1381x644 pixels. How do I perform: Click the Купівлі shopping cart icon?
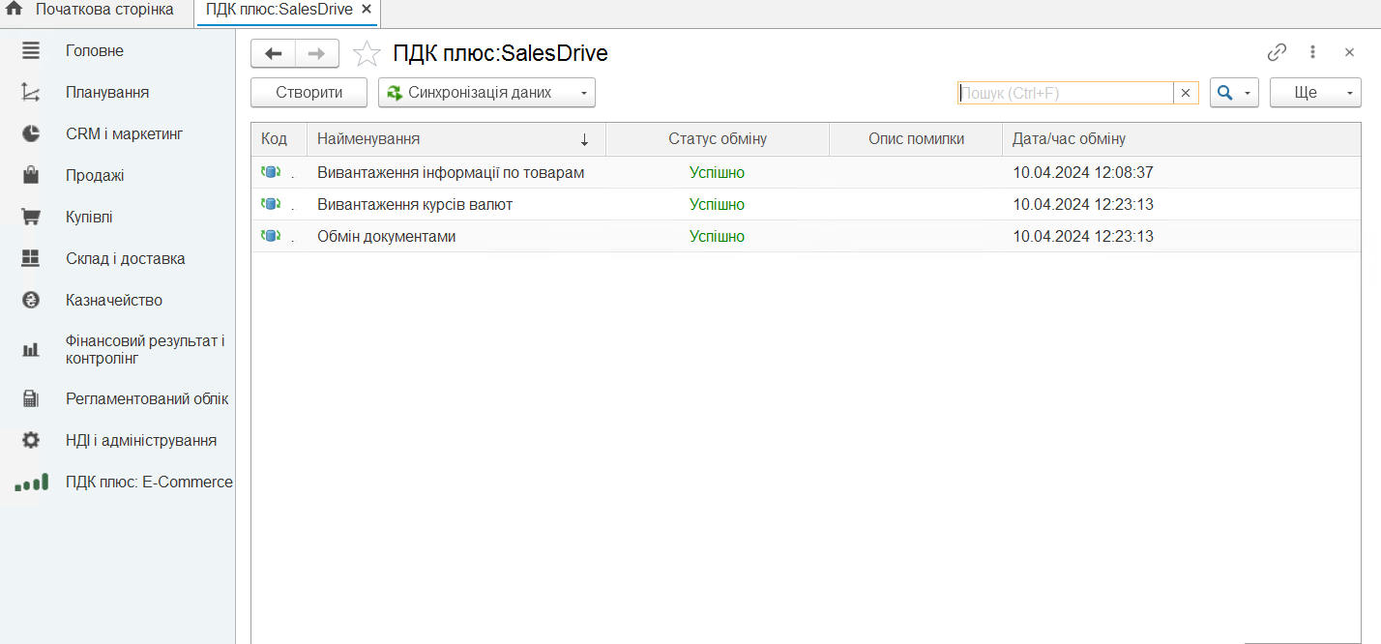[x=31, y=217]
